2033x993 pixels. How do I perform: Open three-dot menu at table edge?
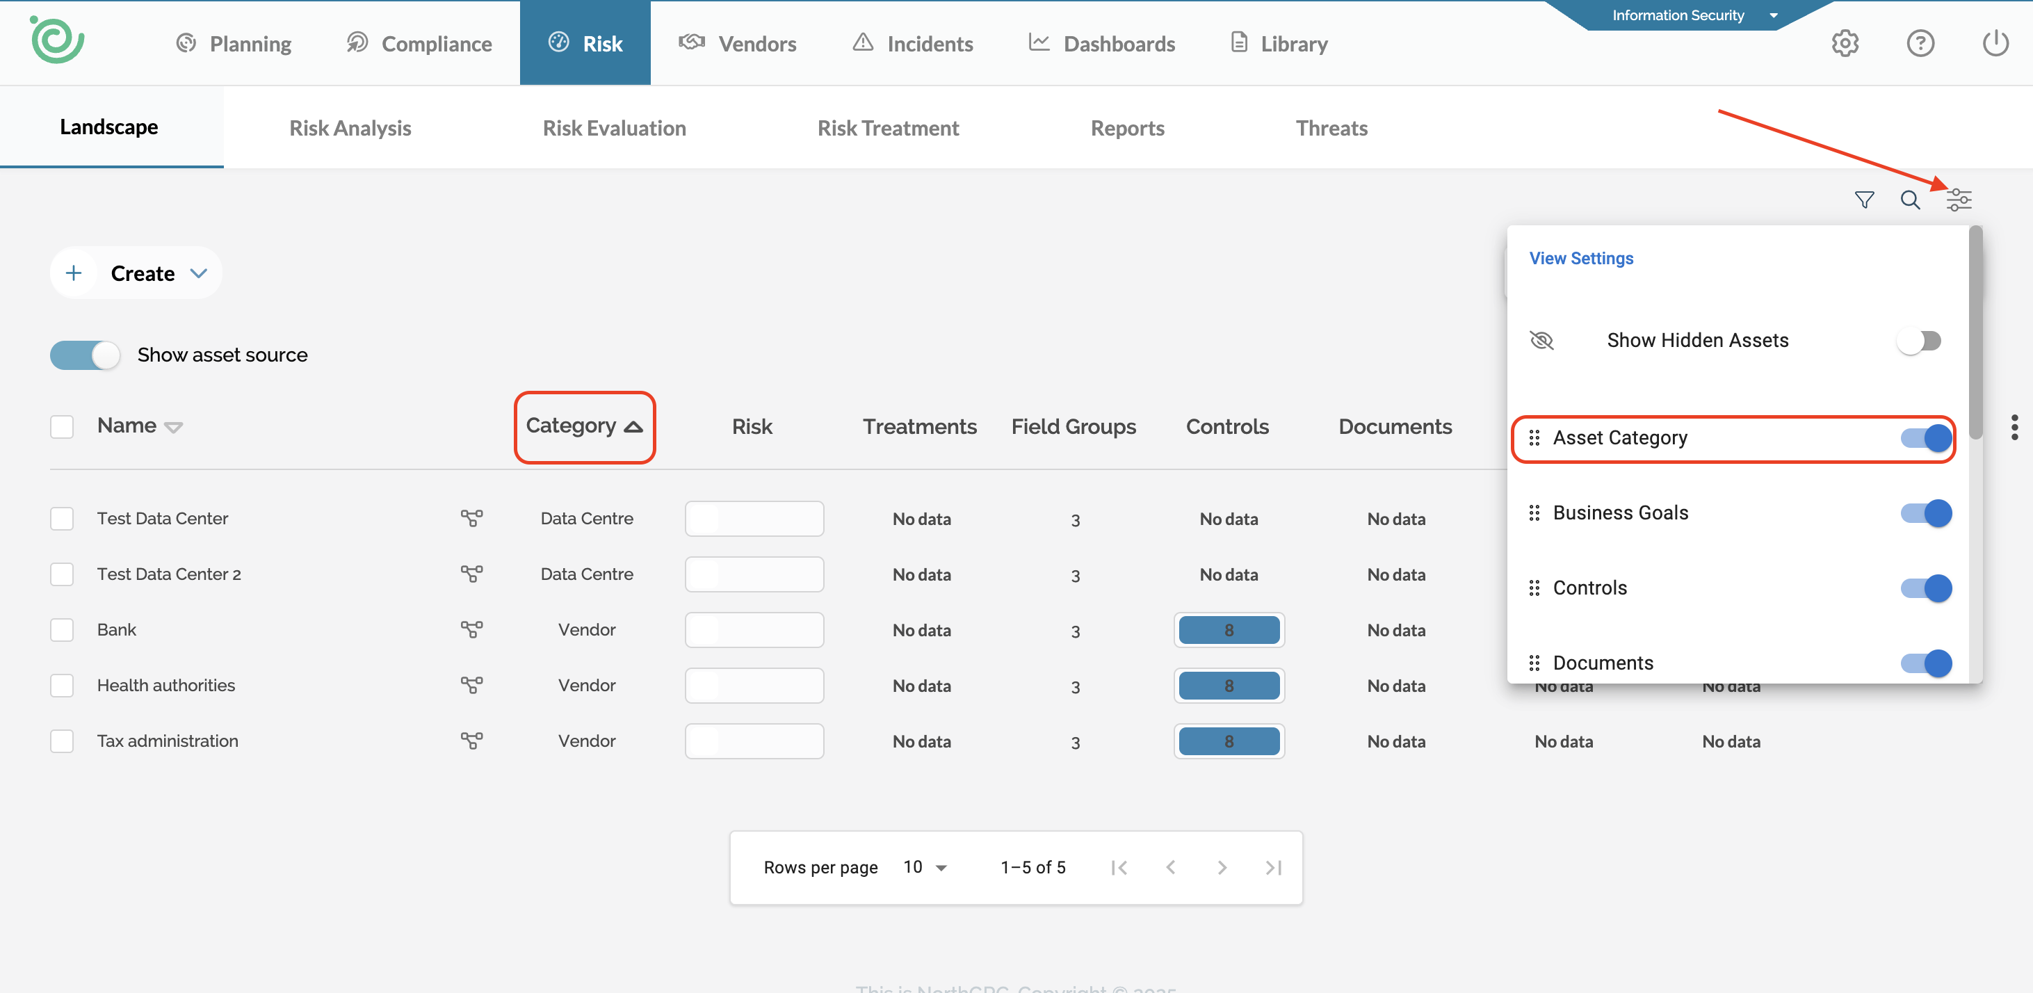[2014, 427]
